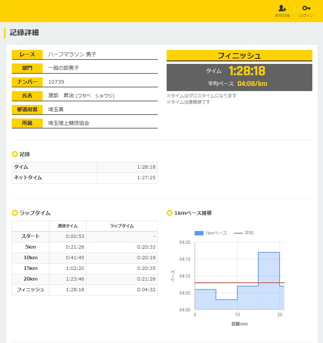Select the 10km lap time 0:20:19

tap(146, 258)
